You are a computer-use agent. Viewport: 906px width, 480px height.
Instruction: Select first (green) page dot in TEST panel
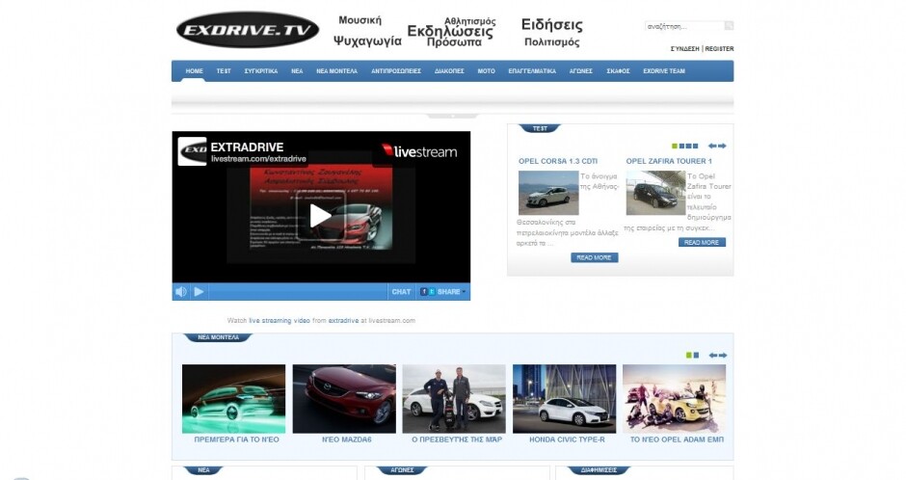tap(675, 147)
